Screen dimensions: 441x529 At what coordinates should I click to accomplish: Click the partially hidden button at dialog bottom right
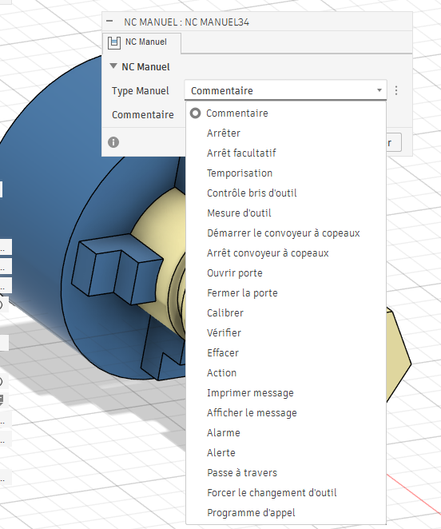(394, 142)
